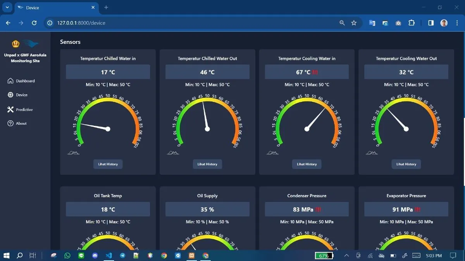465x261 pixels.
Task: Click the Evaporator Pressure 91 MPa value
Action: click(x=406, y=209)
